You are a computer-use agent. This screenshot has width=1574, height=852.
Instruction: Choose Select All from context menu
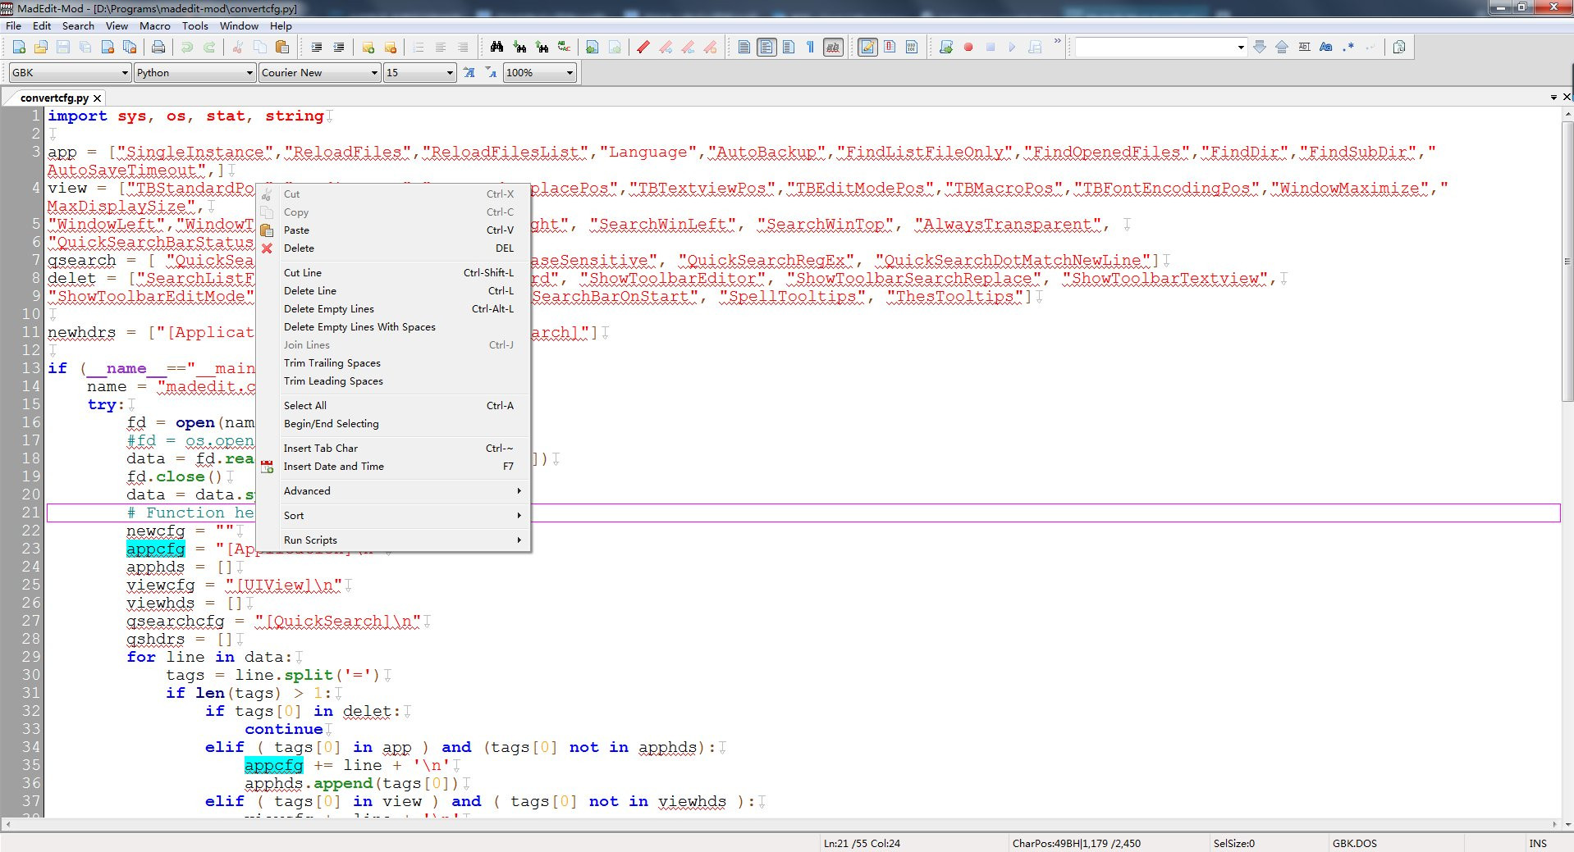[394, 406]
